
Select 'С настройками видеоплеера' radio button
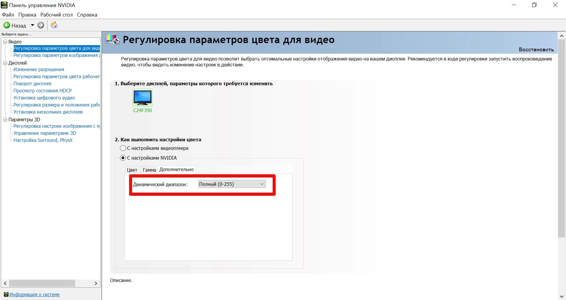point(123,148)
